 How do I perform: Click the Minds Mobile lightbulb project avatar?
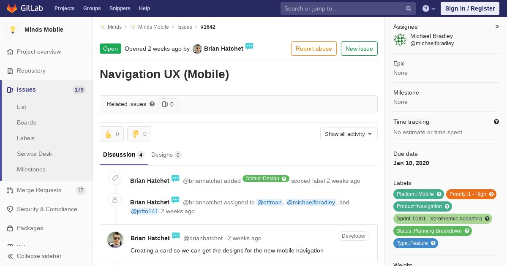[x=13, y=30]
